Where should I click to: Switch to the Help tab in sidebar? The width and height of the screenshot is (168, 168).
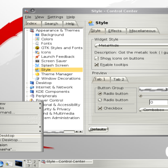pyautogui.click(x=70, y=24)
